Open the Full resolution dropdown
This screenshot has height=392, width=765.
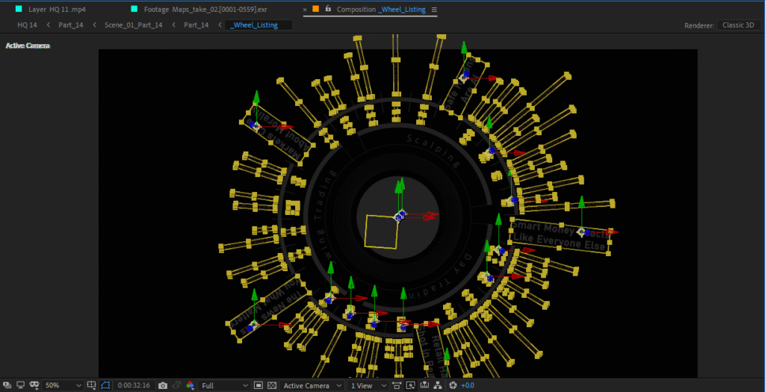click(225, 386)
